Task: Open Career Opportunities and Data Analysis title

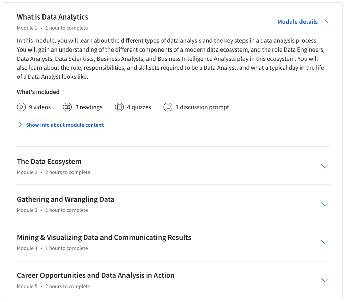Action: pyautogui.click(x=95, y=276)
